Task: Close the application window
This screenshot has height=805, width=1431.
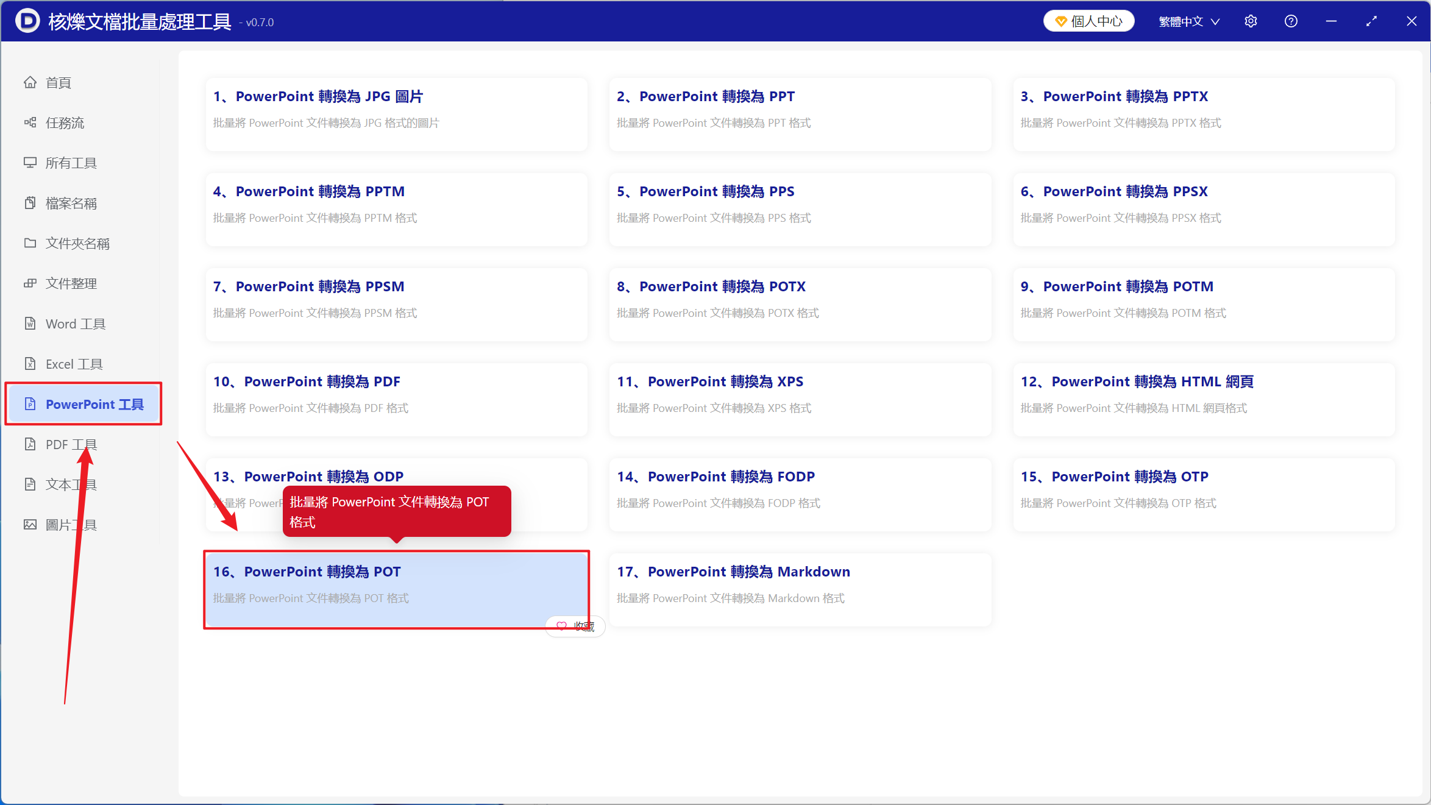Action: point(1411,21)
